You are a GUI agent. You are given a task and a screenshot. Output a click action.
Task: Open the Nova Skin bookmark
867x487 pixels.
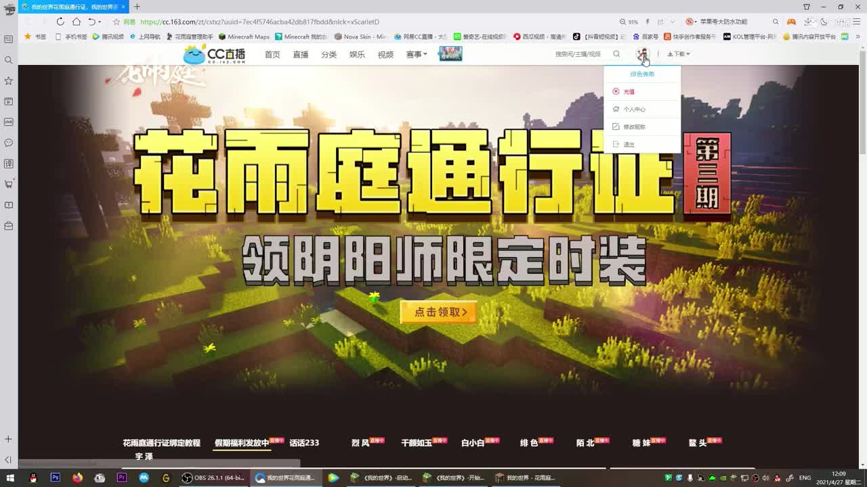(x=360, y=37)
